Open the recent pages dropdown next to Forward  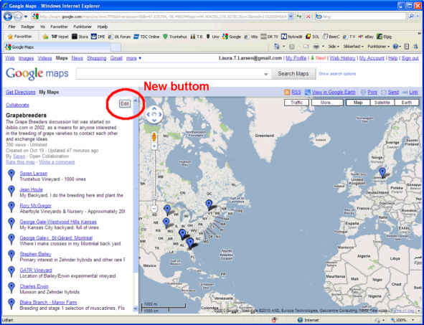(x=26, y=17)
